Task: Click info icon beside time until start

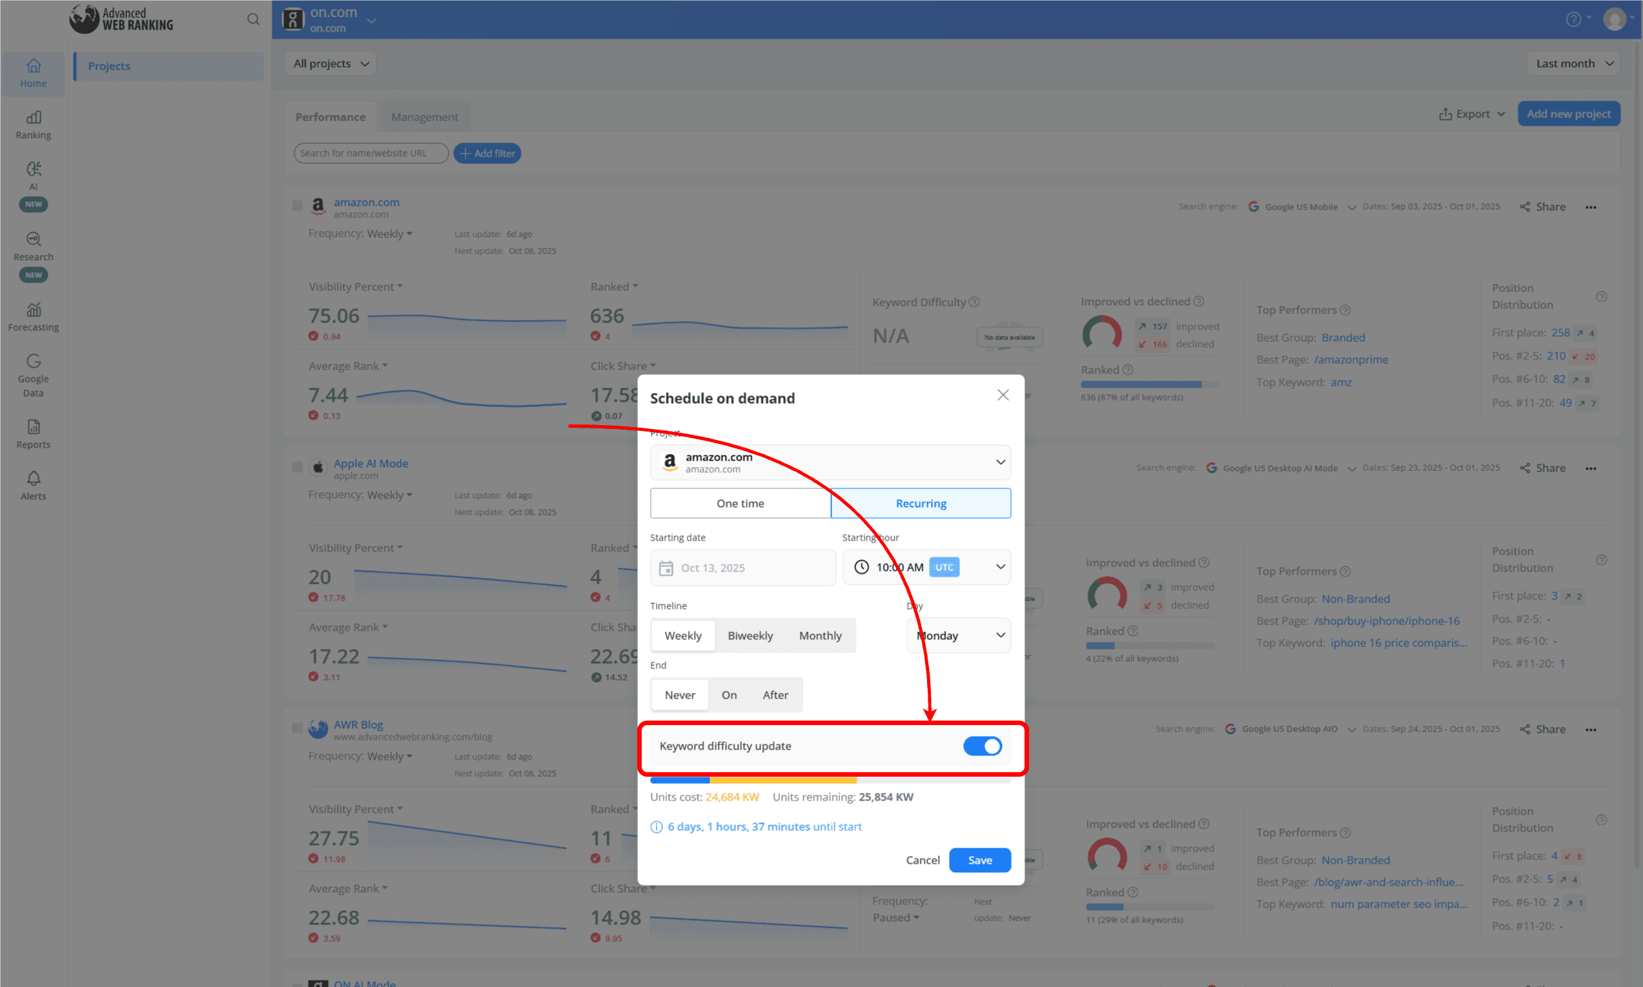Action: point(656,827)
